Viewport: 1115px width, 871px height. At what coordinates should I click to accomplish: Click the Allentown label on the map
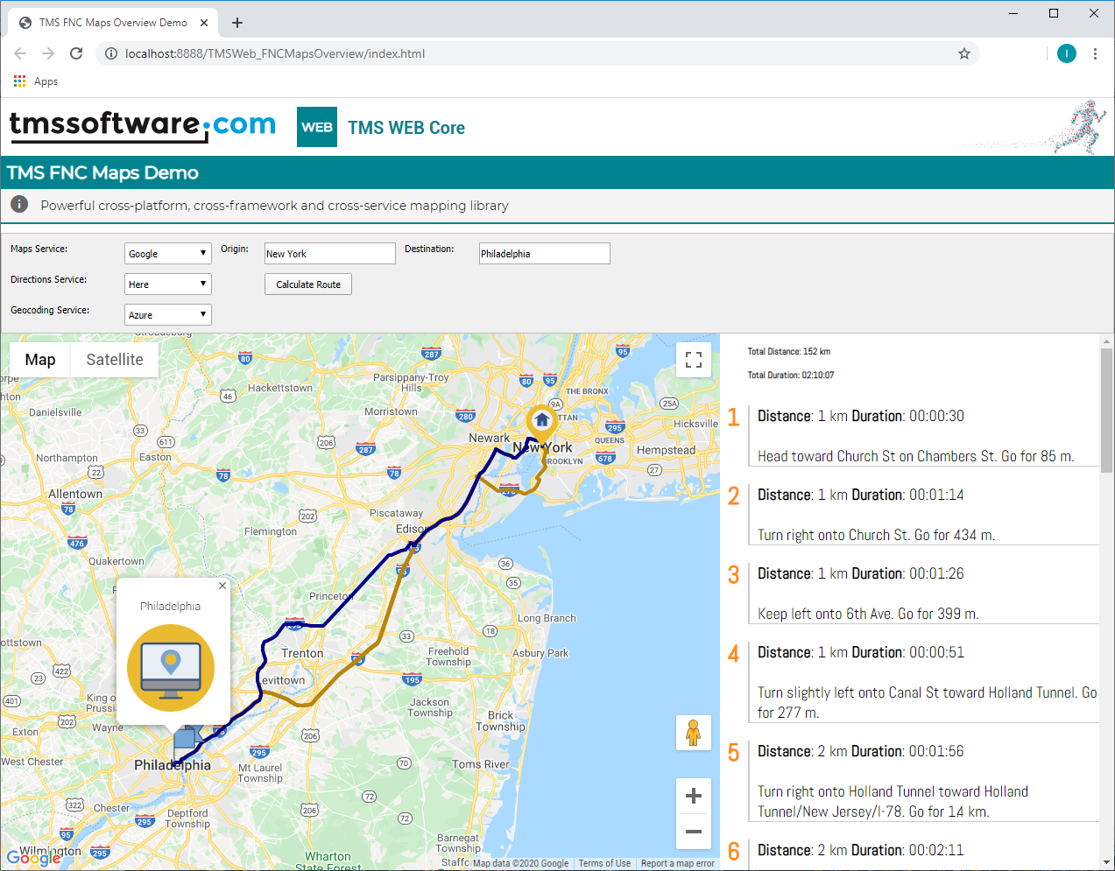point(75,494)
